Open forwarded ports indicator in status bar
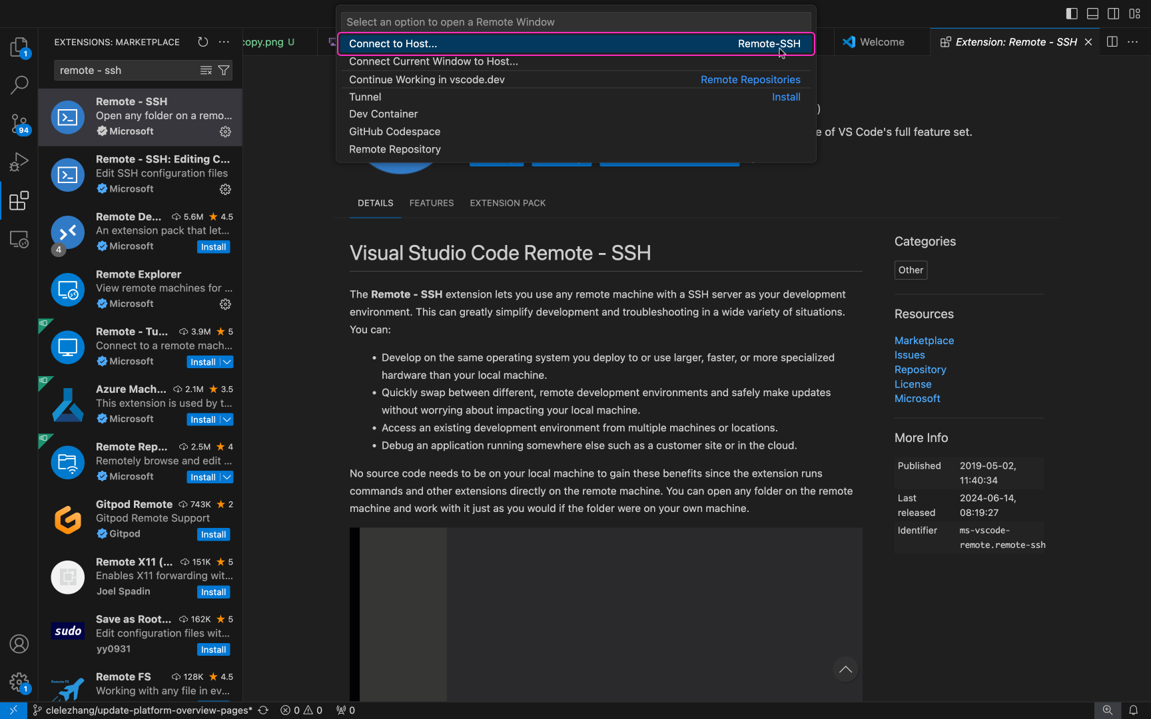 (346, 710)
